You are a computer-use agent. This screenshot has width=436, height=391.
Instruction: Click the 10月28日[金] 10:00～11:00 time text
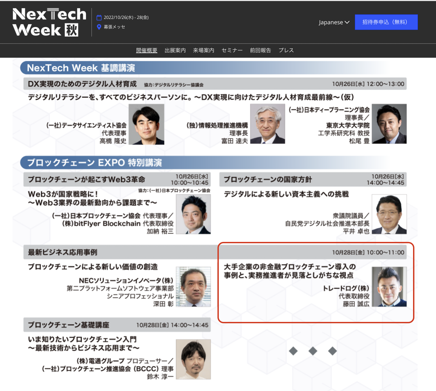coord(368,252)
